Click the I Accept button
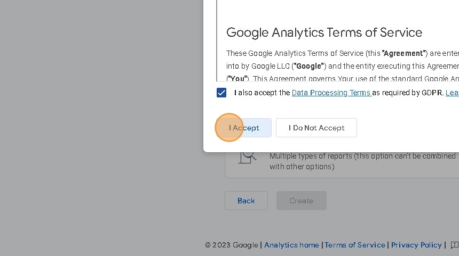459x256 pixels. click(244, 128)
